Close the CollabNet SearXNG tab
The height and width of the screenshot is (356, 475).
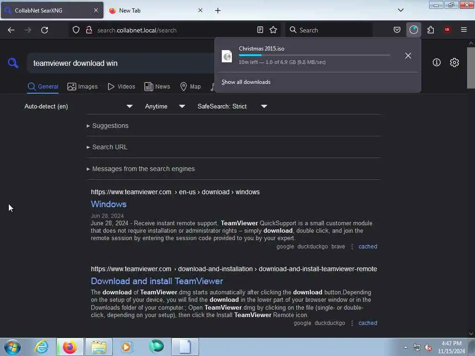[96, 10]
